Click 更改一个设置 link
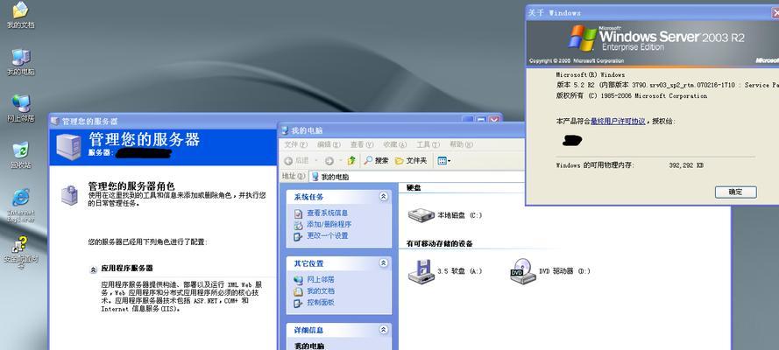Image resolution: width=779 pixels, height=350 pixels. tap(328, 236)
